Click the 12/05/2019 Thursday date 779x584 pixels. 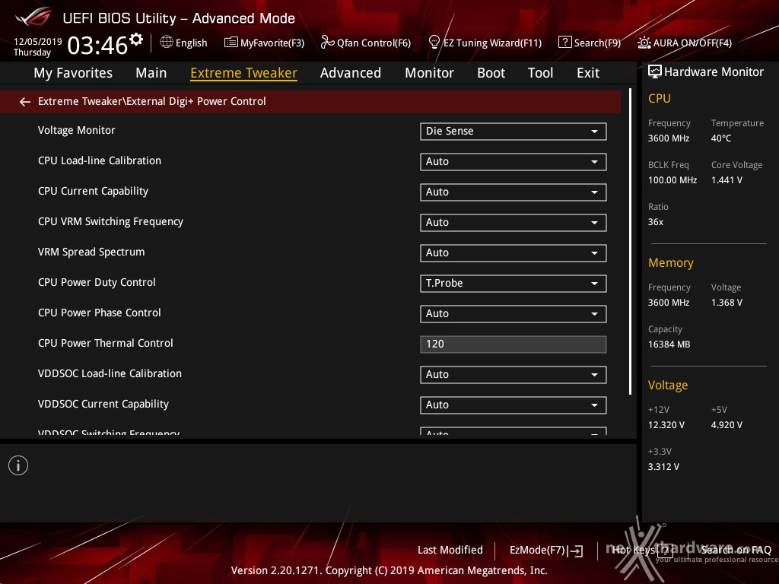pos(38,46)
